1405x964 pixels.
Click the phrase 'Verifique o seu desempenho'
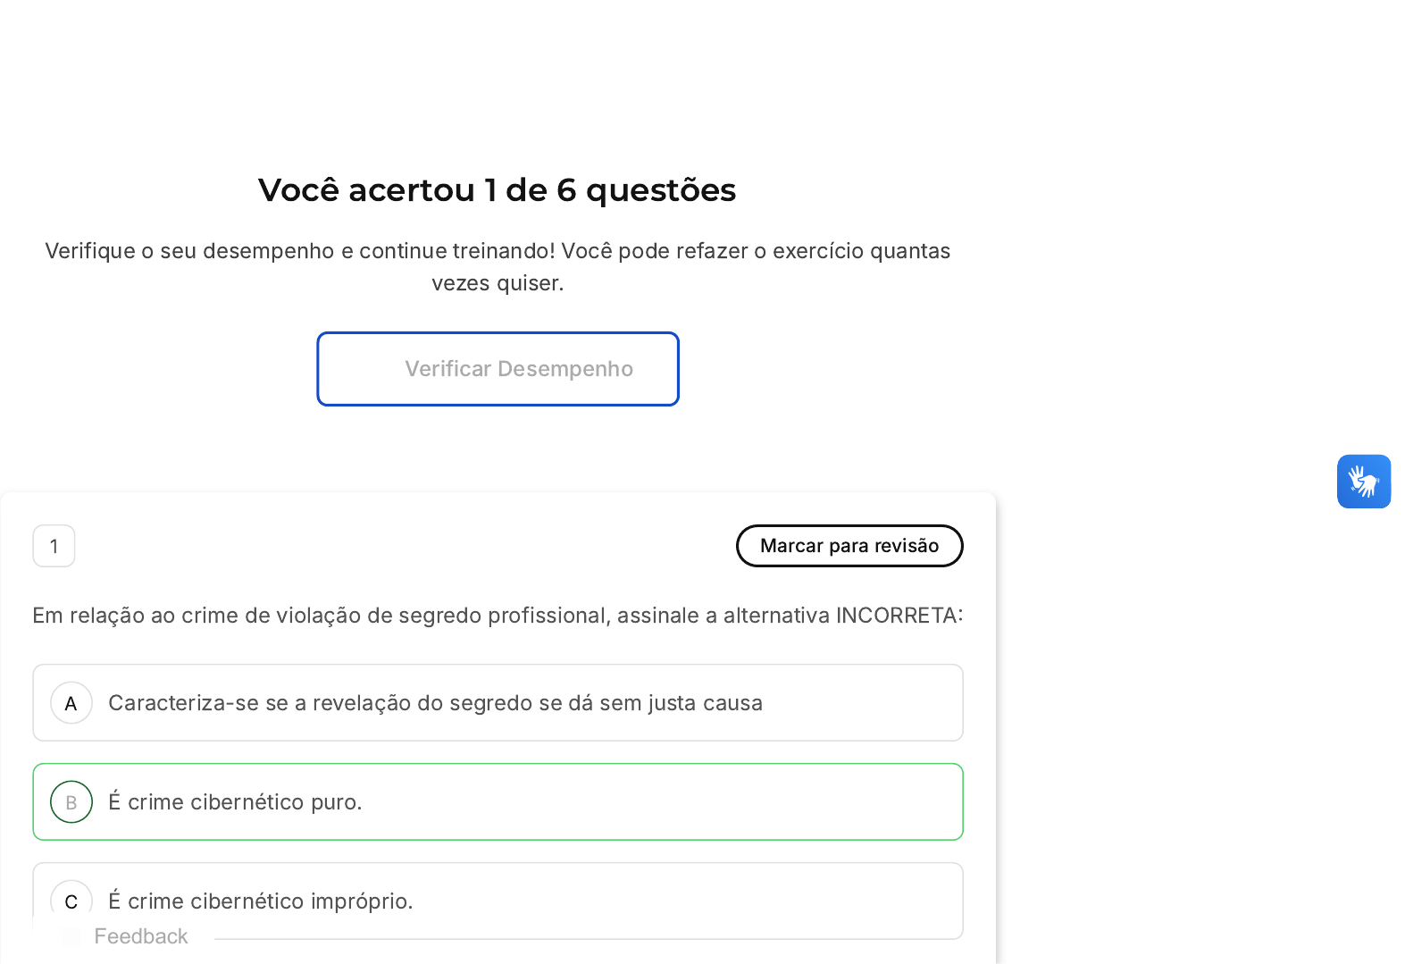pyautogui.click(x=189, y=251)
